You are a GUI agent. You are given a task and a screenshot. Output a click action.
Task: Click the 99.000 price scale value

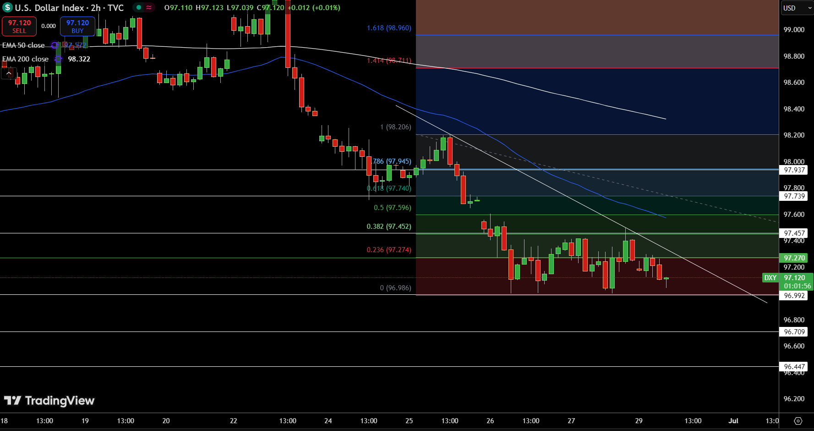click(x=794, y=30)
